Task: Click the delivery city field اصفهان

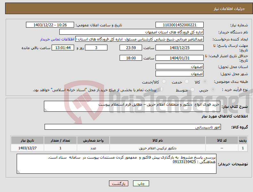Action: [x=180, y=74]
